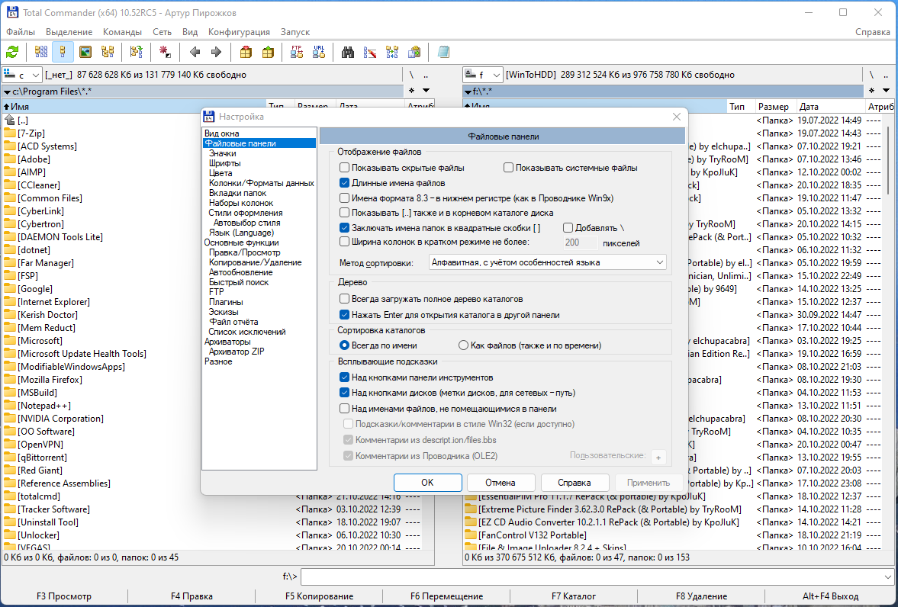Click the [..] parent directory icon
The height and width of the screenshot is (607, 898).
[10, 120]
